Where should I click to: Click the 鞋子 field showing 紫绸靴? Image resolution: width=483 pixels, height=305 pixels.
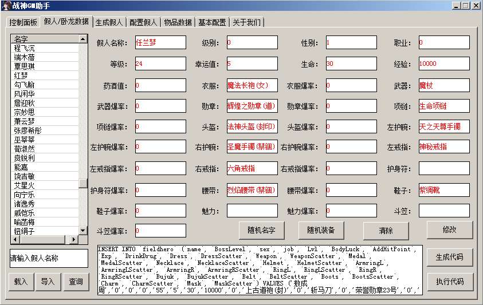[444, 190]
